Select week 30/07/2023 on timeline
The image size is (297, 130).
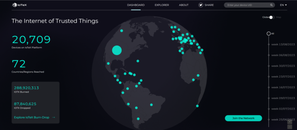[283, 66]
